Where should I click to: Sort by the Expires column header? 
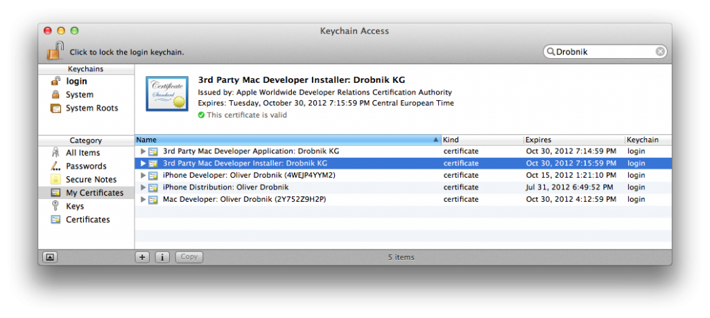[574, 140]
